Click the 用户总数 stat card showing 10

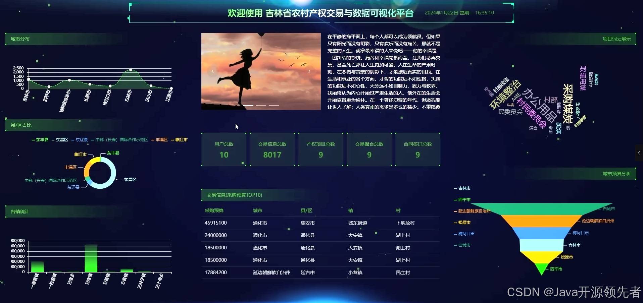click(x=224, y=149)
